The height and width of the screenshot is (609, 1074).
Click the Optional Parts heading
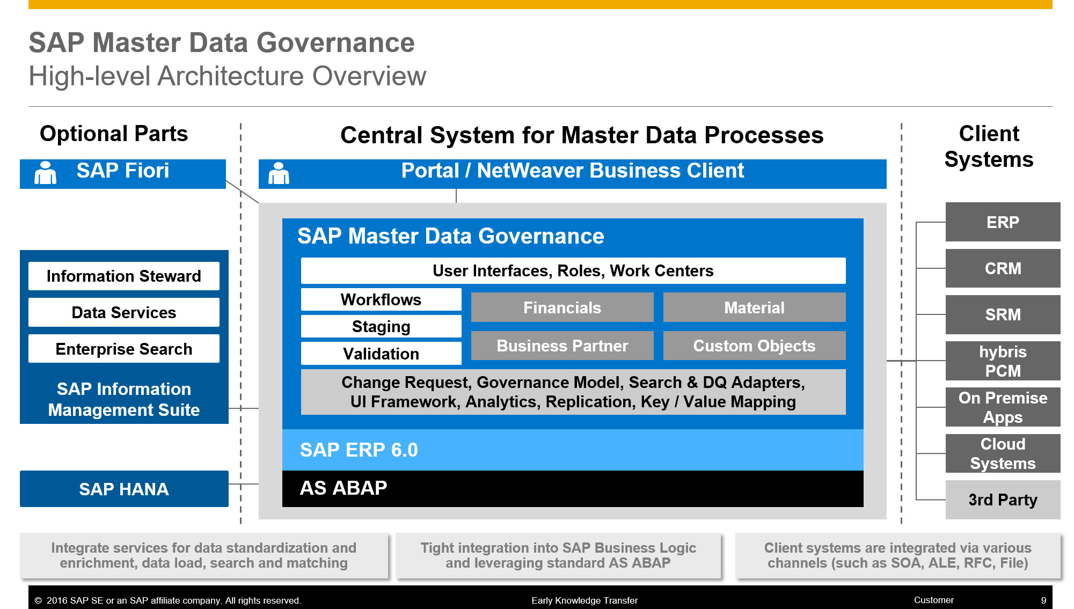114,134
